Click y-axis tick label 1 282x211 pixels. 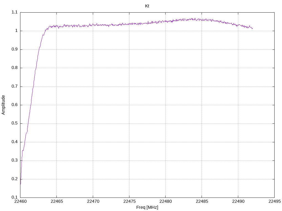[16, 31]
